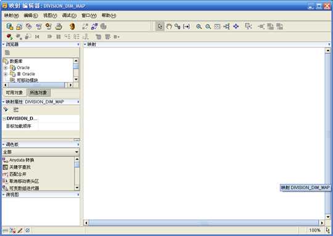Click the gray globe icon in toolbar
The width and height of the screenshot is (333, 236).
pos(103,26)
